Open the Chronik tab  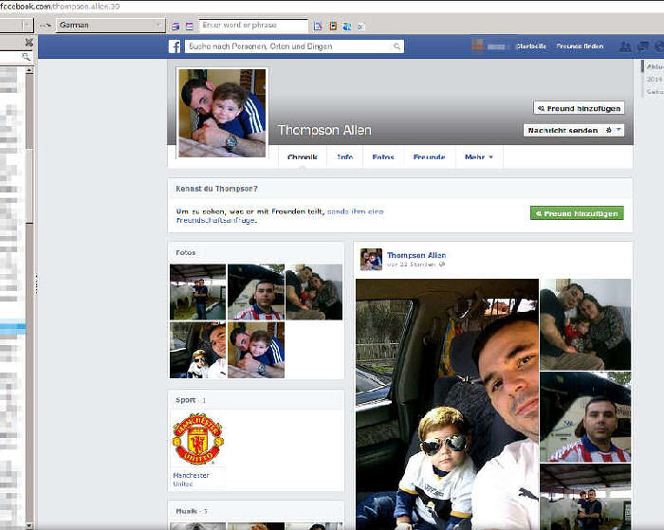[x=303, y=157]
